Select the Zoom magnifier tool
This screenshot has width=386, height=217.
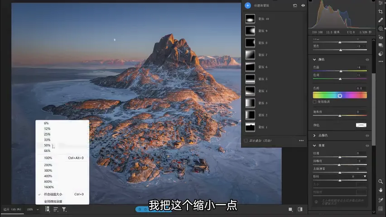click(381, 181)
